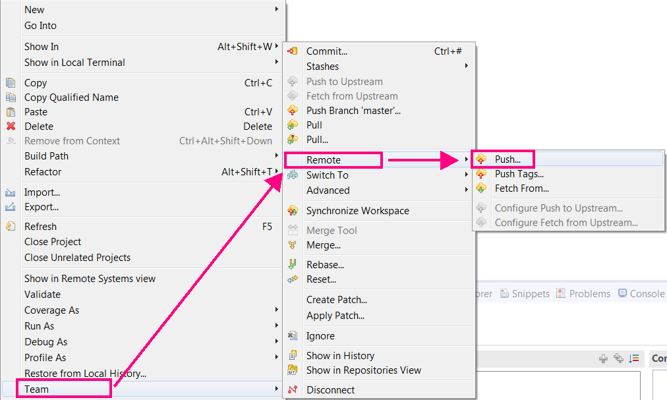667x400 pixels.
Task: Click the Snippets view tab icon
Action: 504,293
